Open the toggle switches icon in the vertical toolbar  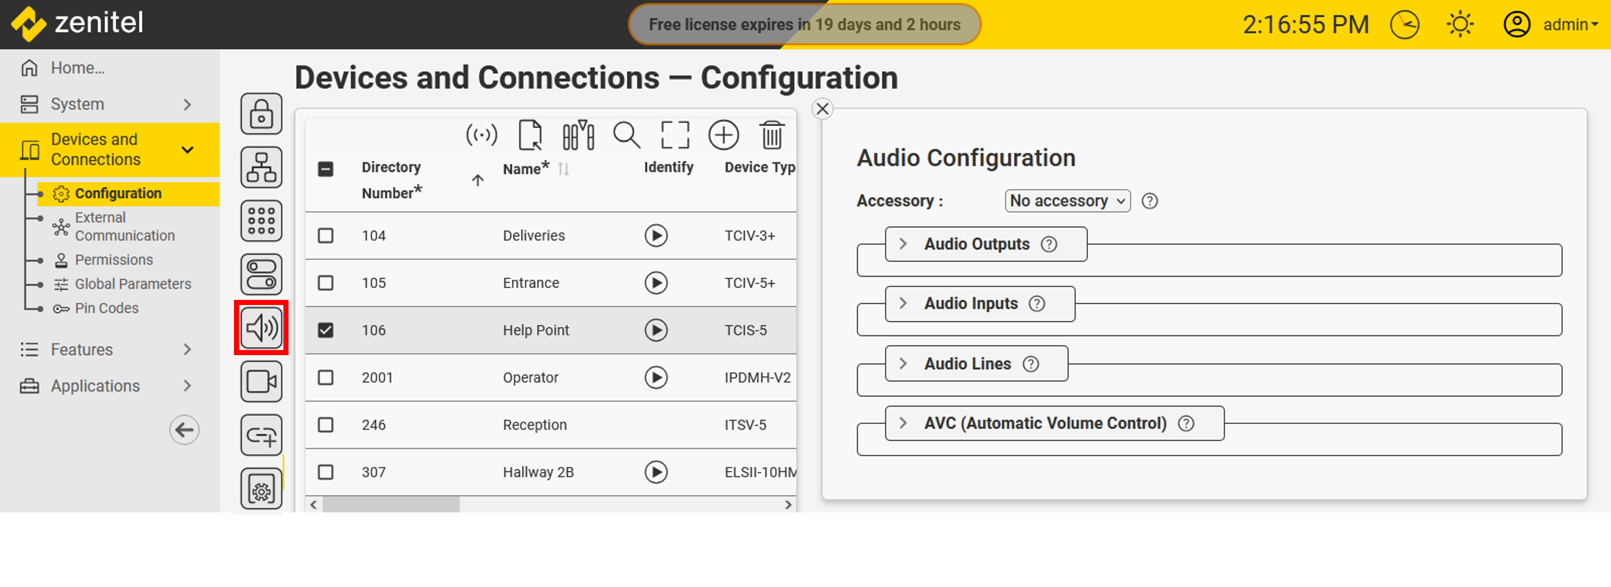(261, 275)
